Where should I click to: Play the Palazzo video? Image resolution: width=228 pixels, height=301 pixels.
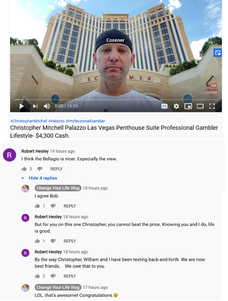(x=22, y=106)
